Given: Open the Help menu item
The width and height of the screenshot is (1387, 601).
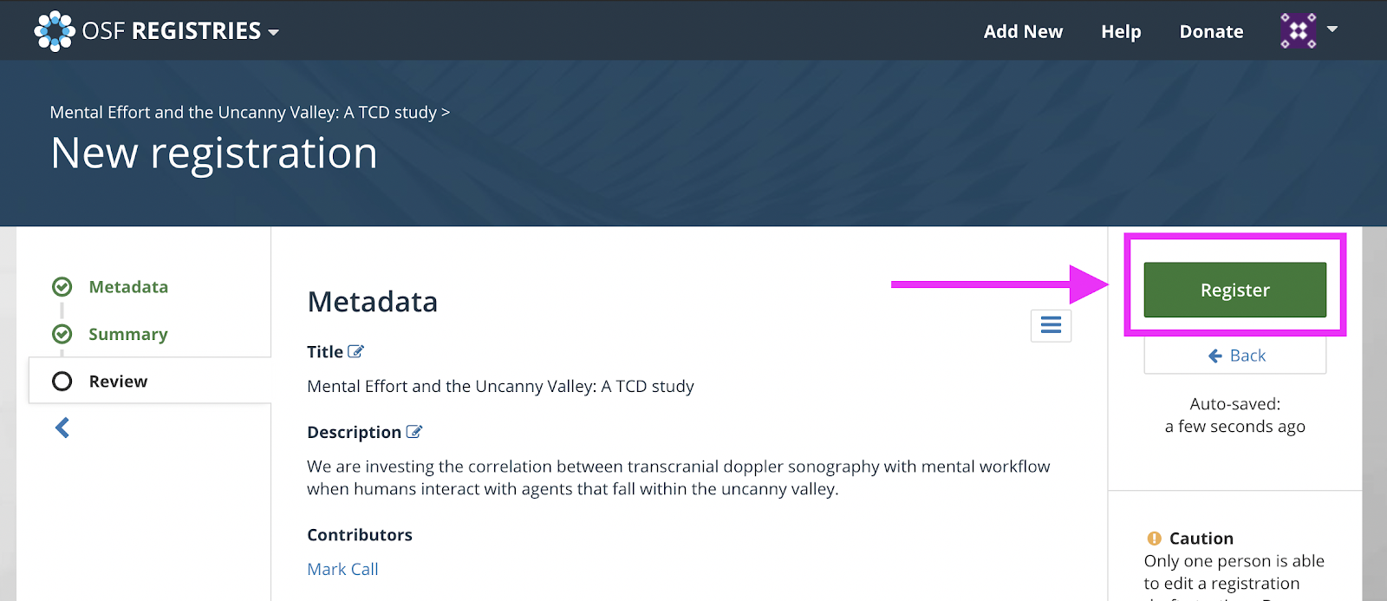Looking at the screenshot, I should 1121,31.
